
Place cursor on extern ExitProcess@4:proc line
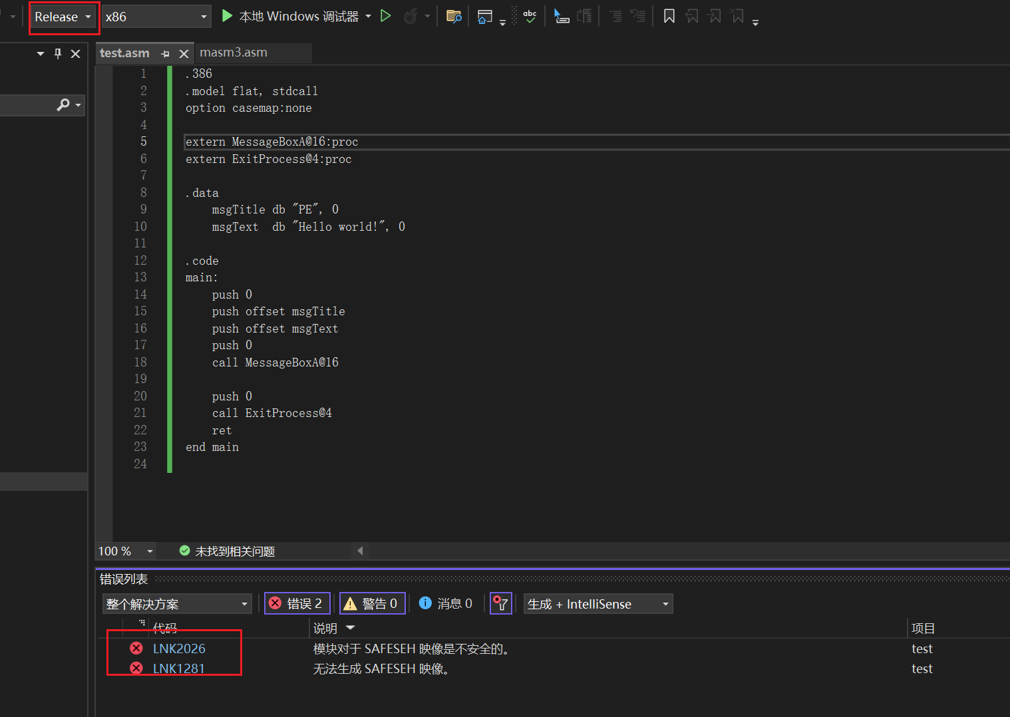[269, 159]
